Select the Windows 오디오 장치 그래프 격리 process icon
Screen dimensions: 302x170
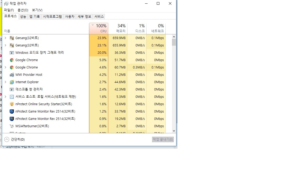[x=12, y=53]
